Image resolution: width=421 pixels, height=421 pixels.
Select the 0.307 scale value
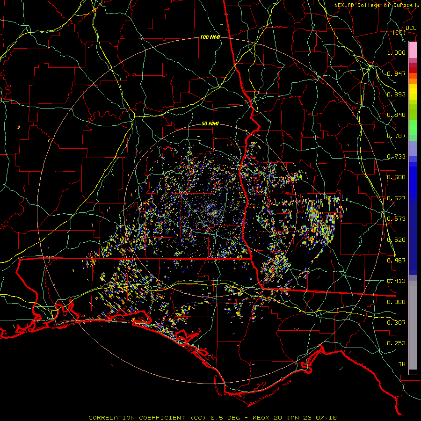(x=396, y=323)
